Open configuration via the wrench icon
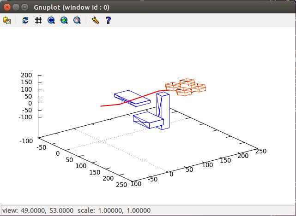The image size is (296, 216). tap(95, 20)
